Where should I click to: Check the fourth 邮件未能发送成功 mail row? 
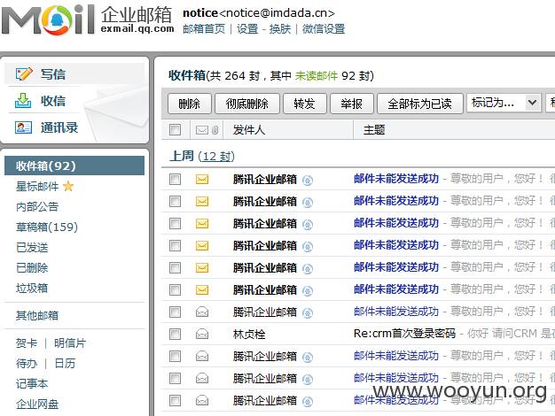[x=175, y=246]
